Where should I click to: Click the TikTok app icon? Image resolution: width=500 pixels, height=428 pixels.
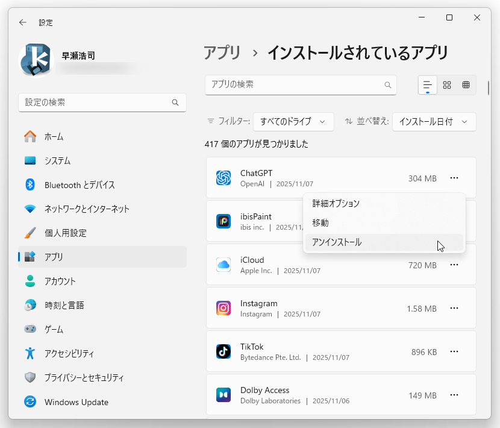click(223, 351)
